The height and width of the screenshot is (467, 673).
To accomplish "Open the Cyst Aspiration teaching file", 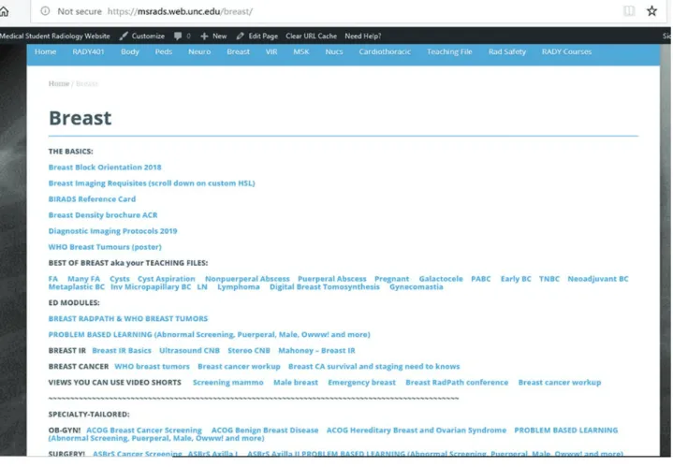I will (166, 279).
